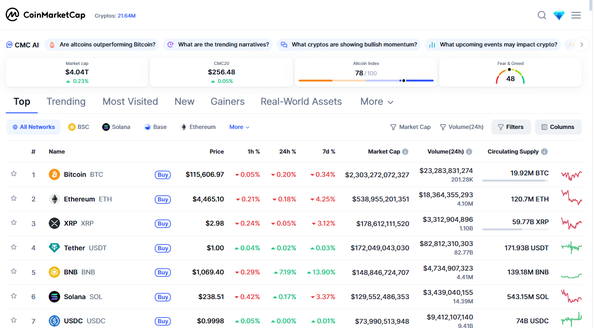The height and width of the screenshot is (328, 595).
Task: Click the blue diamond rewards icon
Action: 559,15
